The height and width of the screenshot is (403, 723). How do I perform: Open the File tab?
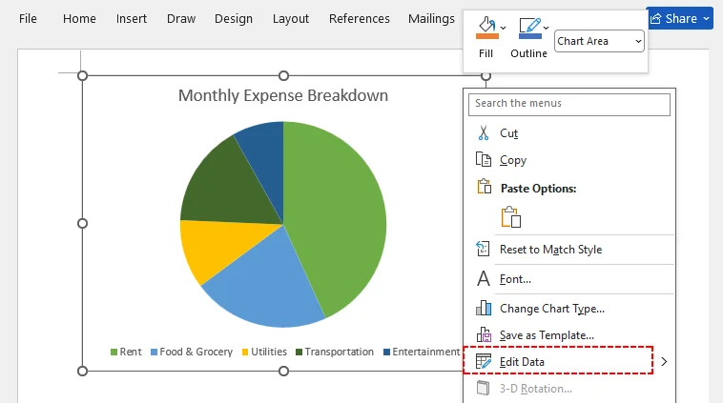tap(28, 18)
